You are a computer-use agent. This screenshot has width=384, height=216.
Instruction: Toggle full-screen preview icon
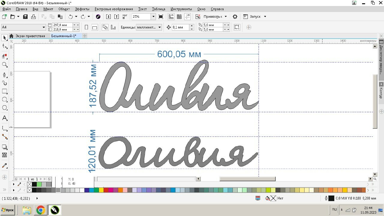[x=161, y=16]
